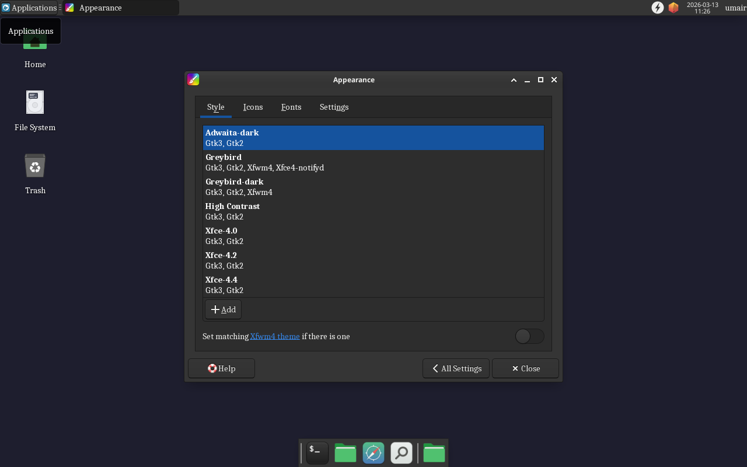Image resolution: width=747 pixels, height=467 pixels.
Task: Follow the Xfwm4 theme link
Action: (x=275, y=336)
